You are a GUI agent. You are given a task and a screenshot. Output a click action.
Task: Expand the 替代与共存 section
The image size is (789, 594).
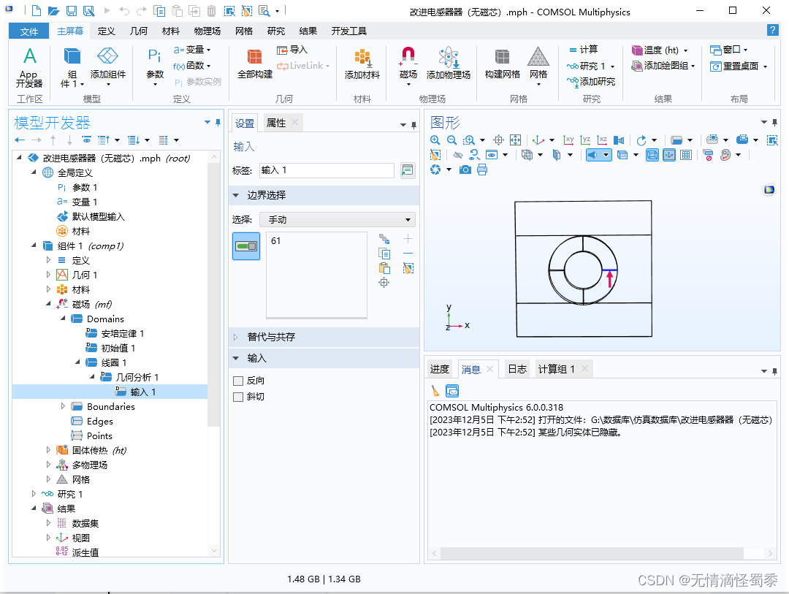pyautogui.click(x=235, y=338)
